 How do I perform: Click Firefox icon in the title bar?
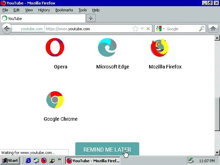(3, 3)
